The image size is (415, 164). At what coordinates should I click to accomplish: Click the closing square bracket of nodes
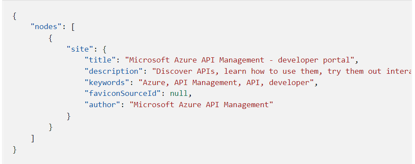pos(33,138)
